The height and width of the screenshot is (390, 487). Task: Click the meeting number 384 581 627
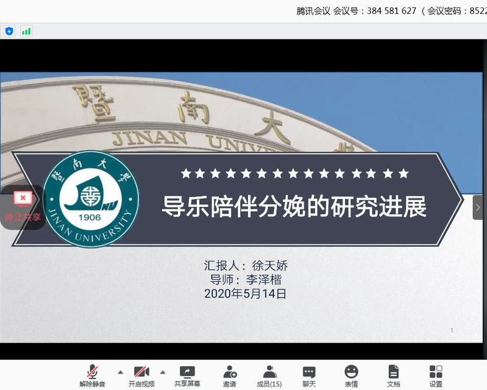click(391, 11)
